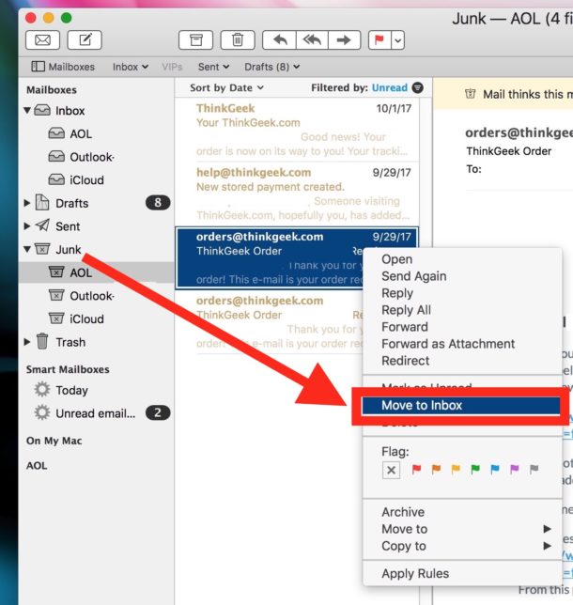Select the Sent mailbox
Image resolution: width=573 pixels, height=605 pixels.
[96, 226]
